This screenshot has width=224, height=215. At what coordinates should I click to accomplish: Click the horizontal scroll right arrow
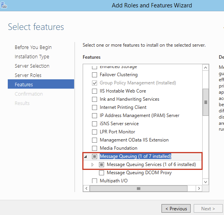(x=199, y=189)
